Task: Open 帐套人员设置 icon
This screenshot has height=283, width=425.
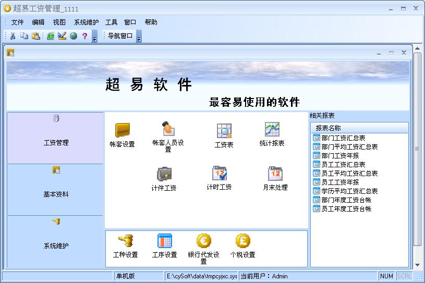Action: tap(168, 137)
